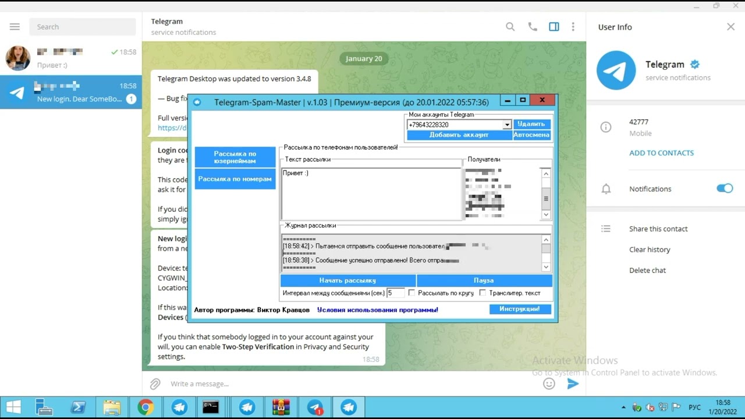The width and height of the screenshot is (745, 419).
Task: Open the Telegram hamburger menu
Action: pos(15,27)
